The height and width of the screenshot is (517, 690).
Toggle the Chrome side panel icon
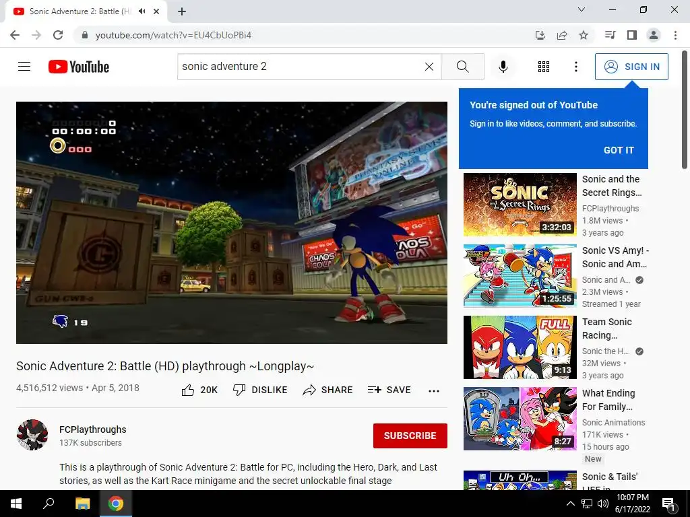tap(632, 35)
